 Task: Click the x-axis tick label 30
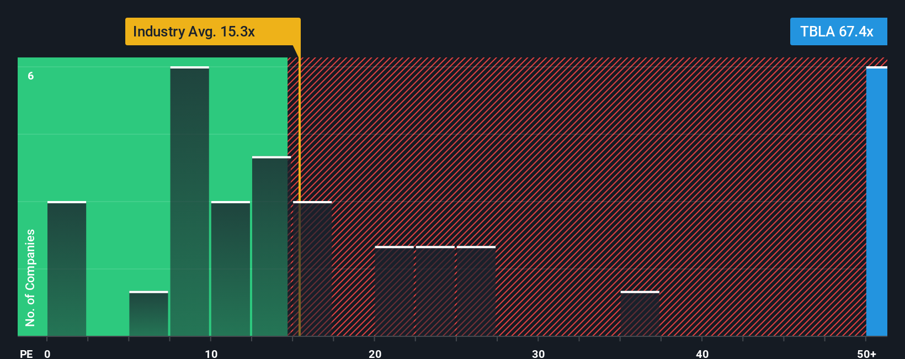coord(539,354)
